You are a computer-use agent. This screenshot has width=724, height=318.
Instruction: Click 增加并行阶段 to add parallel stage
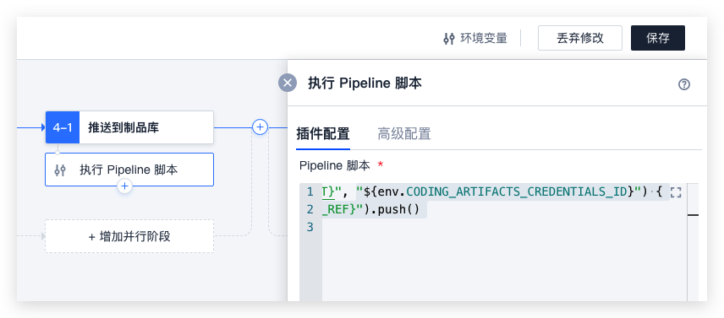129,236
